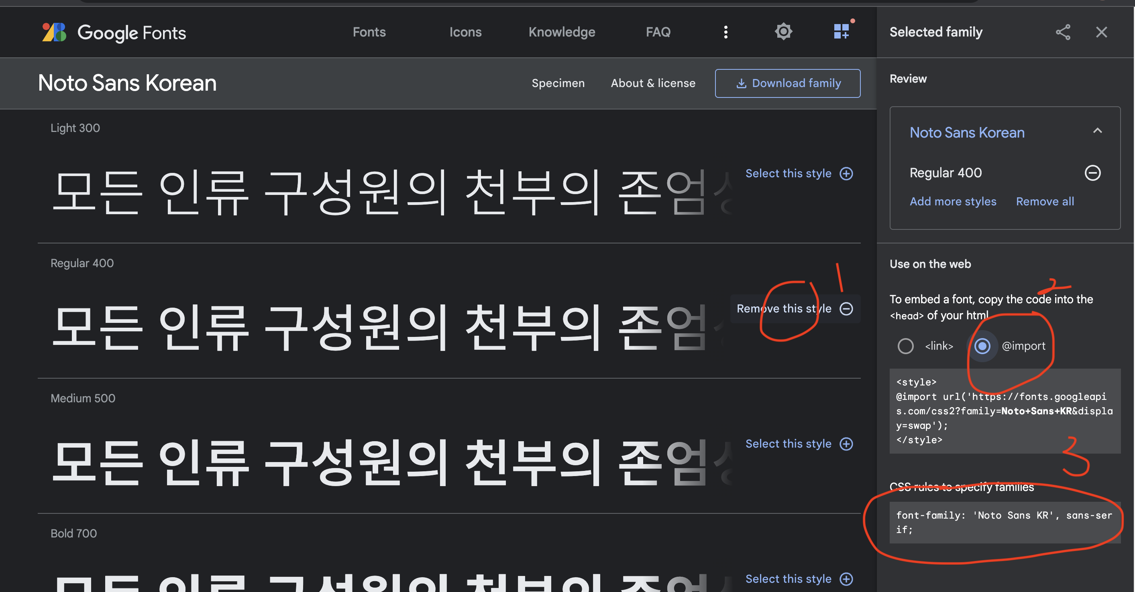1135x592 pixels.
Task: Open the selected families grid icon
Action: pos(842,31)
